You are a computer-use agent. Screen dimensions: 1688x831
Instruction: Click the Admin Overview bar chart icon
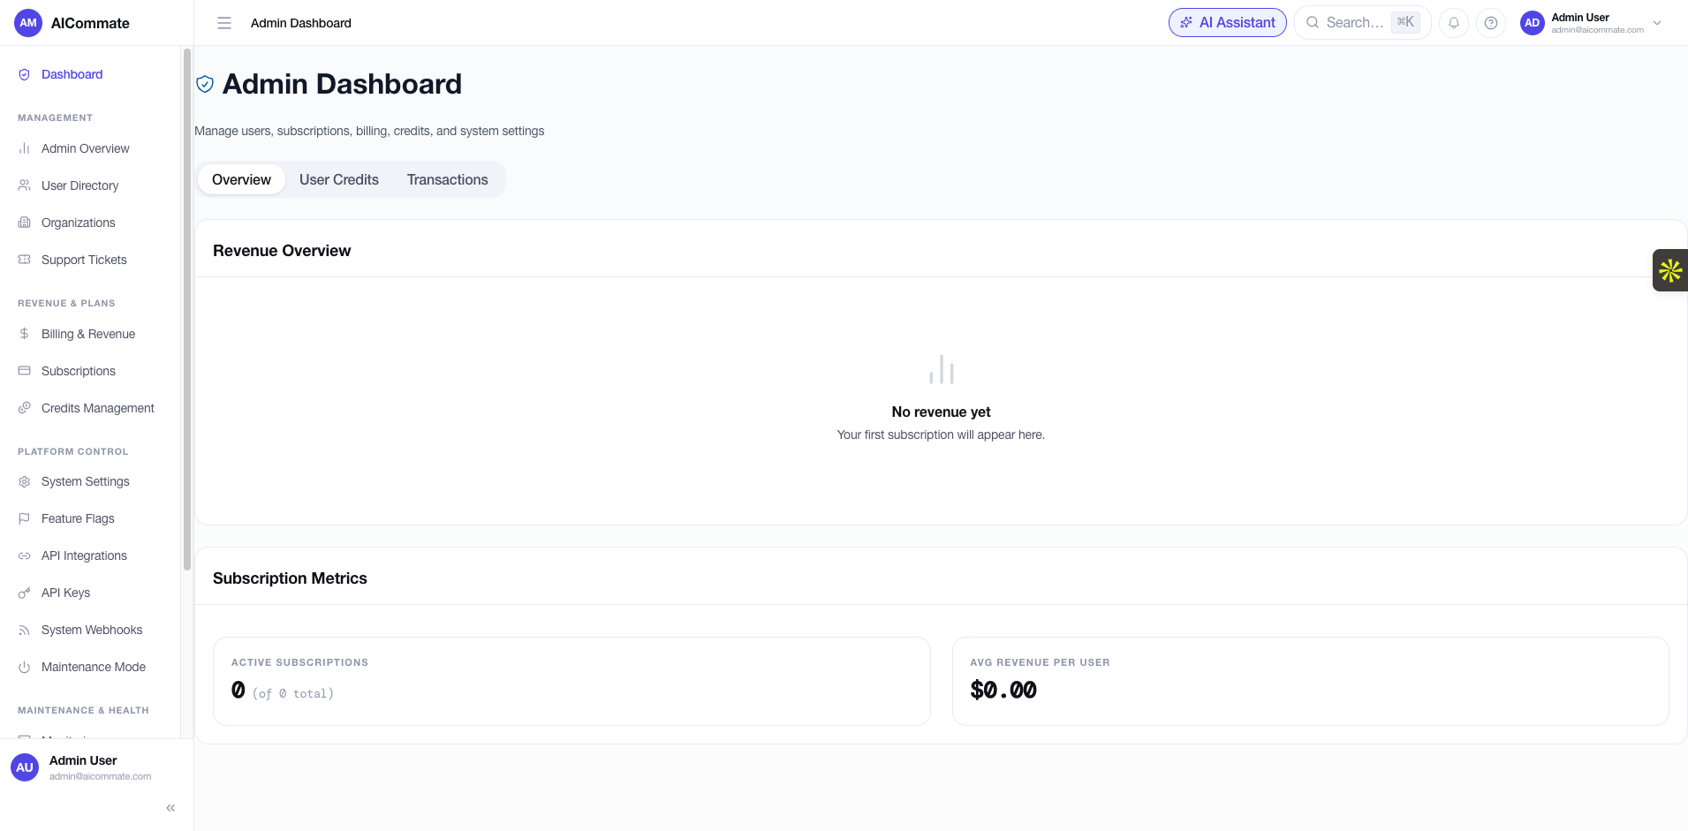click(25, 148)
